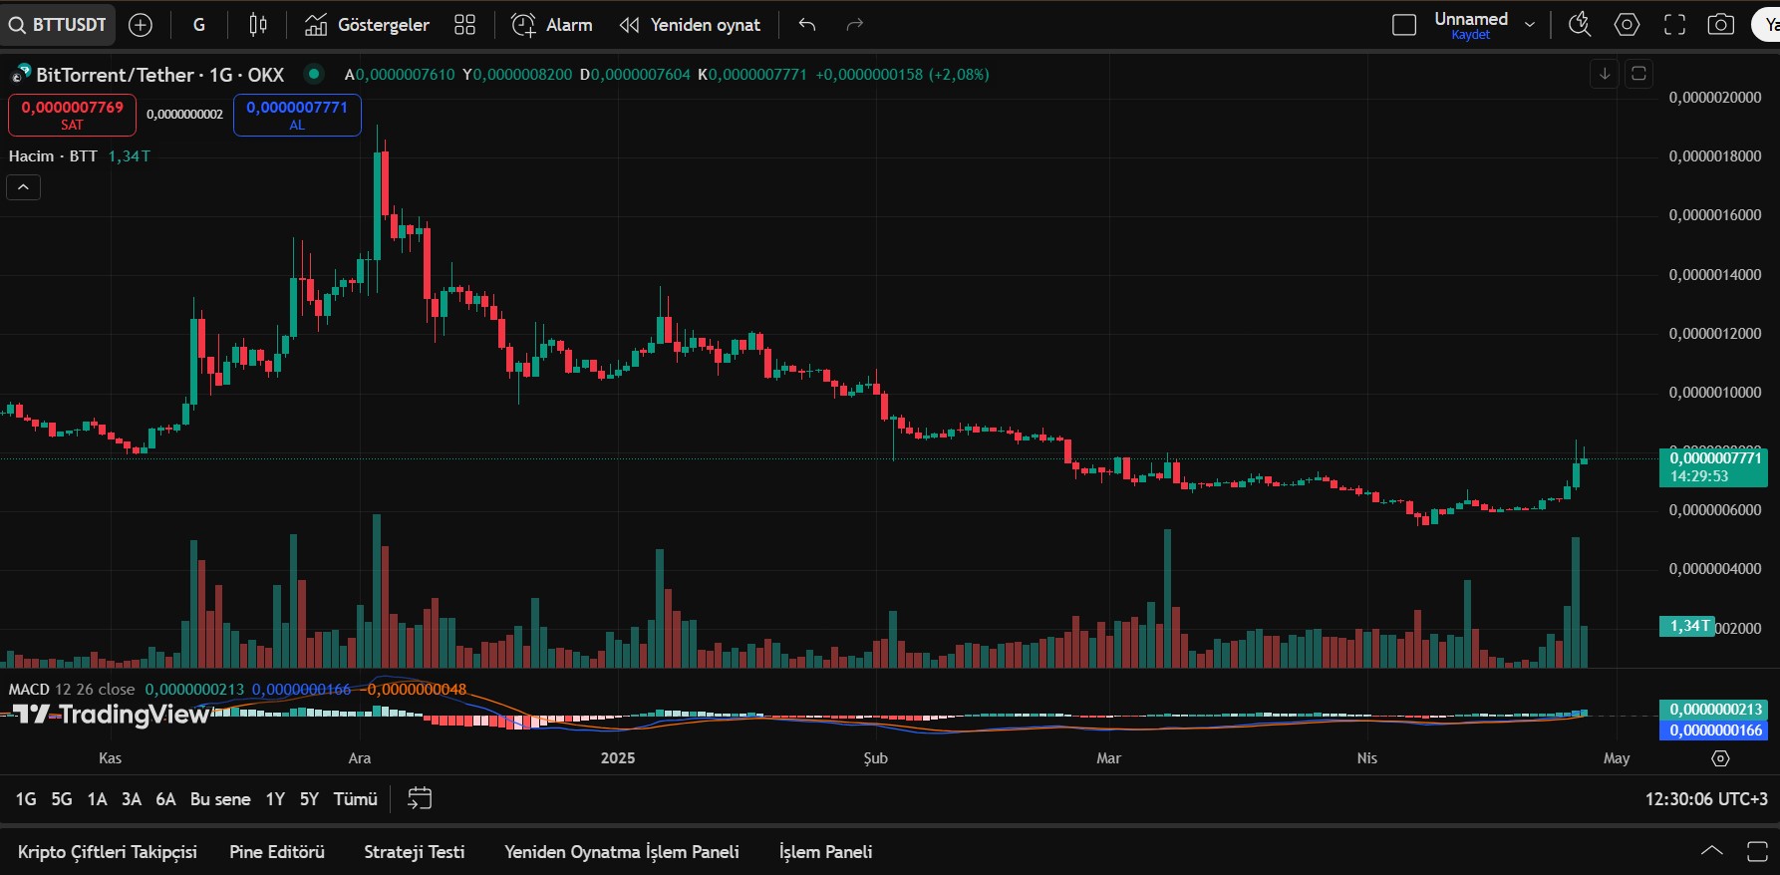The width and height of the screenshot is (1780, 875).
Task: Open quick search lightning icon
Action: pos(1580,25)
